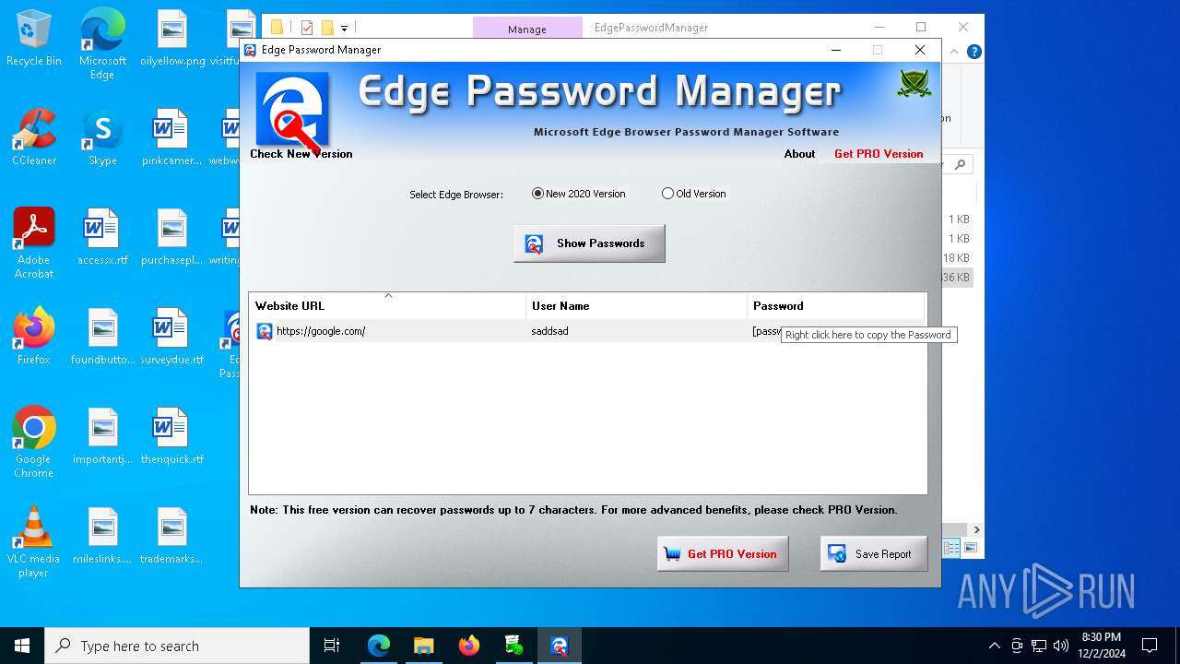Click the key icon beside https://google.com/

[x=264, y=331]
